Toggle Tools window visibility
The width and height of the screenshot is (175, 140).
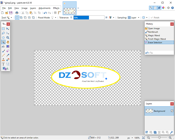151,8
